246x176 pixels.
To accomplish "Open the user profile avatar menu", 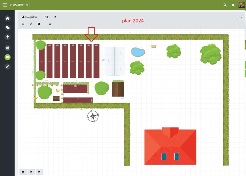I will [241, 5].
